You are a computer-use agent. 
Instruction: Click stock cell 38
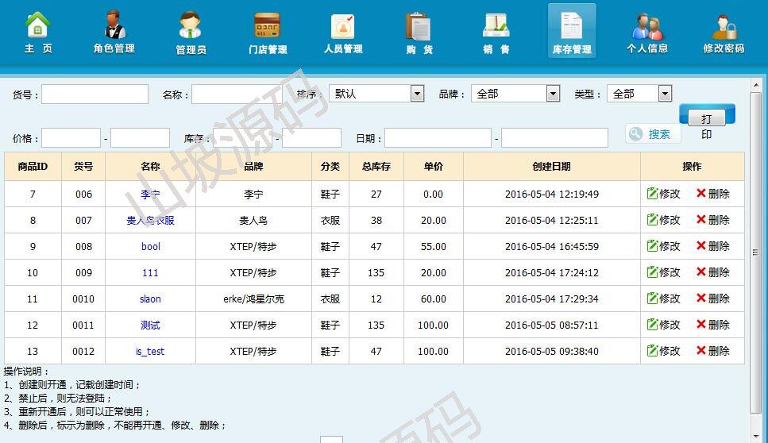pos(376,220)
